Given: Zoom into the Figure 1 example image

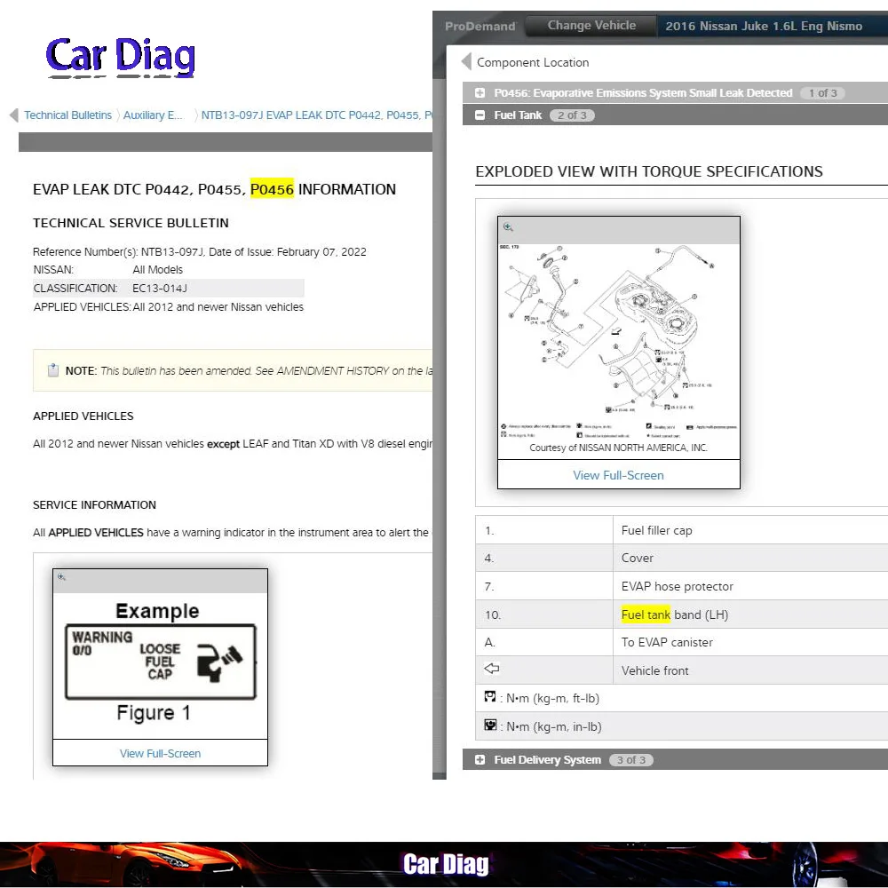Looking at the screenshot, I should click(x=62, y=577).
